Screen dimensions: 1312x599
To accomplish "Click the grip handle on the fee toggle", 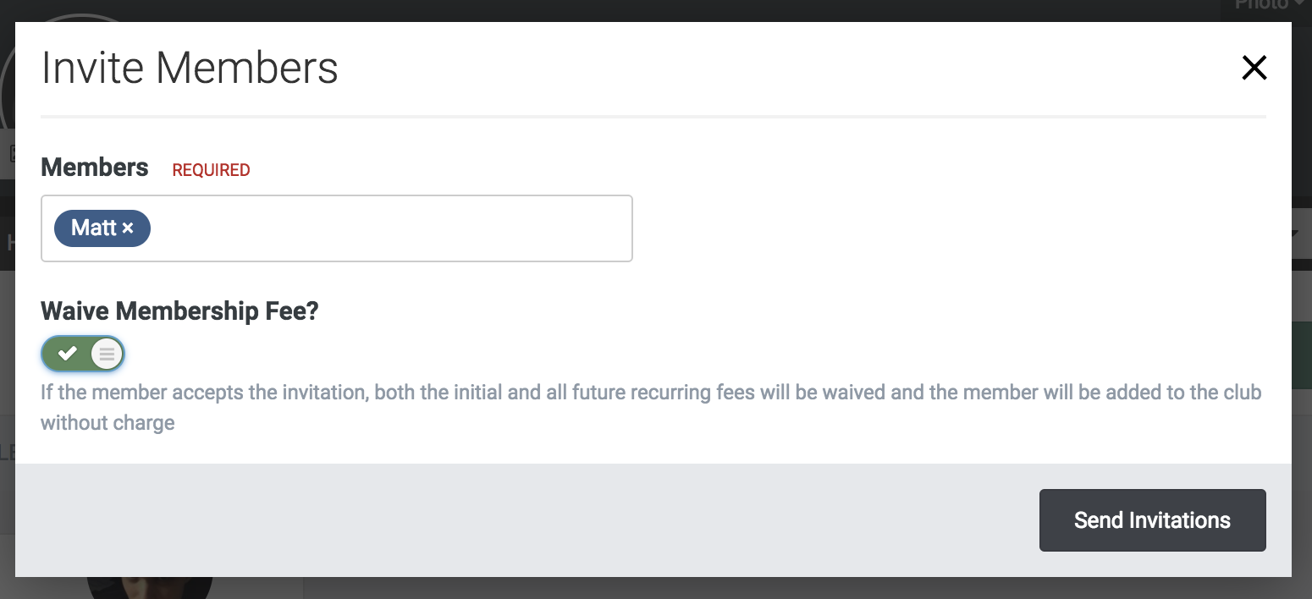I will (107, 354).
